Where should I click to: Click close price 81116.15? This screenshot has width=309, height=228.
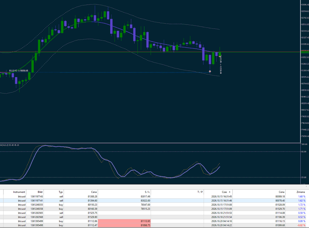(280, 221)
